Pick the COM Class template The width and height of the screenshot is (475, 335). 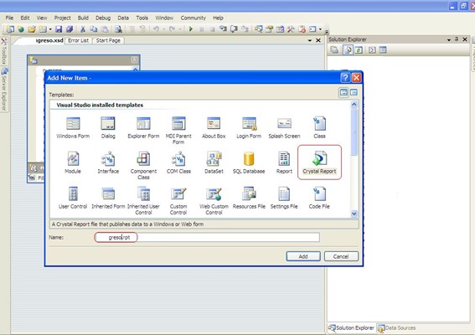[x=178, y=162]
